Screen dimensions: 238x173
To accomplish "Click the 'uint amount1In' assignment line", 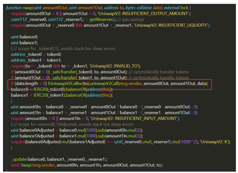I will [104, 113].
